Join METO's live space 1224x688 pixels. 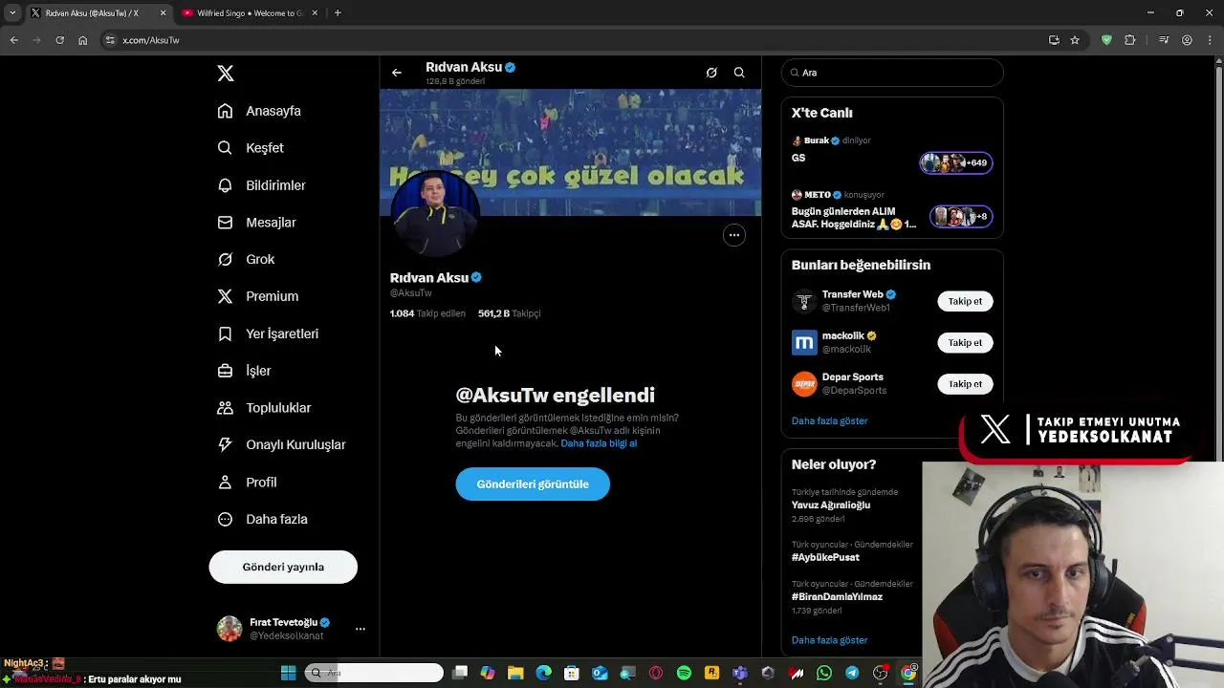892,208
